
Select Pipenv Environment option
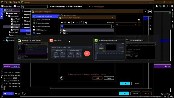[43, 26]
